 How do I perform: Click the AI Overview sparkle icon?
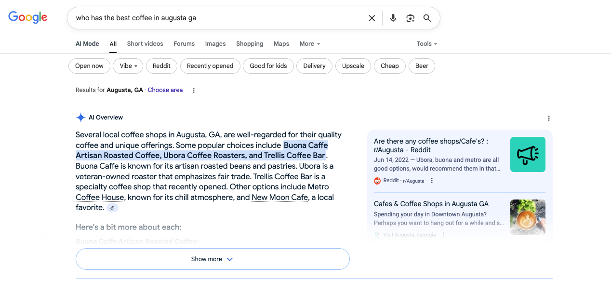pos(80,118)
